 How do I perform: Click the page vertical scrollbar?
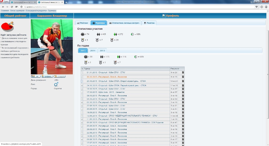point(268,74)
